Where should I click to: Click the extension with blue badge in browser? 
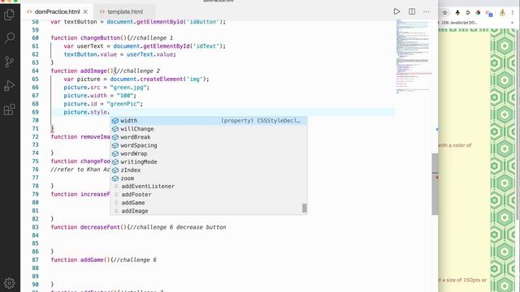click(x=489, y=13)
